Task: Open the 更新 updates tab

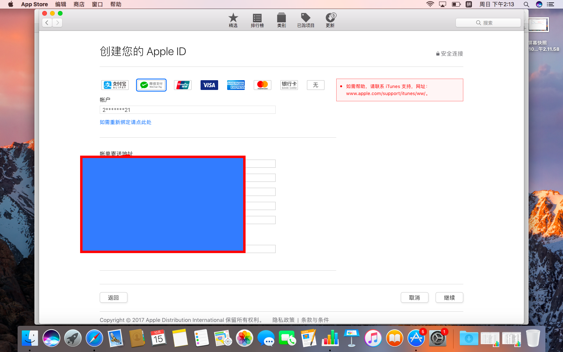Action: coord(330,20)
